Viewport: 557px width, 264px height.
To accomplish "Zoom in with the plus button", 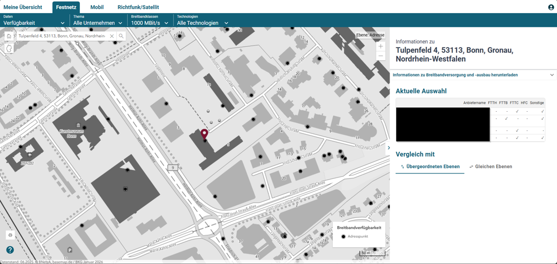I will (x=380, y=47).
